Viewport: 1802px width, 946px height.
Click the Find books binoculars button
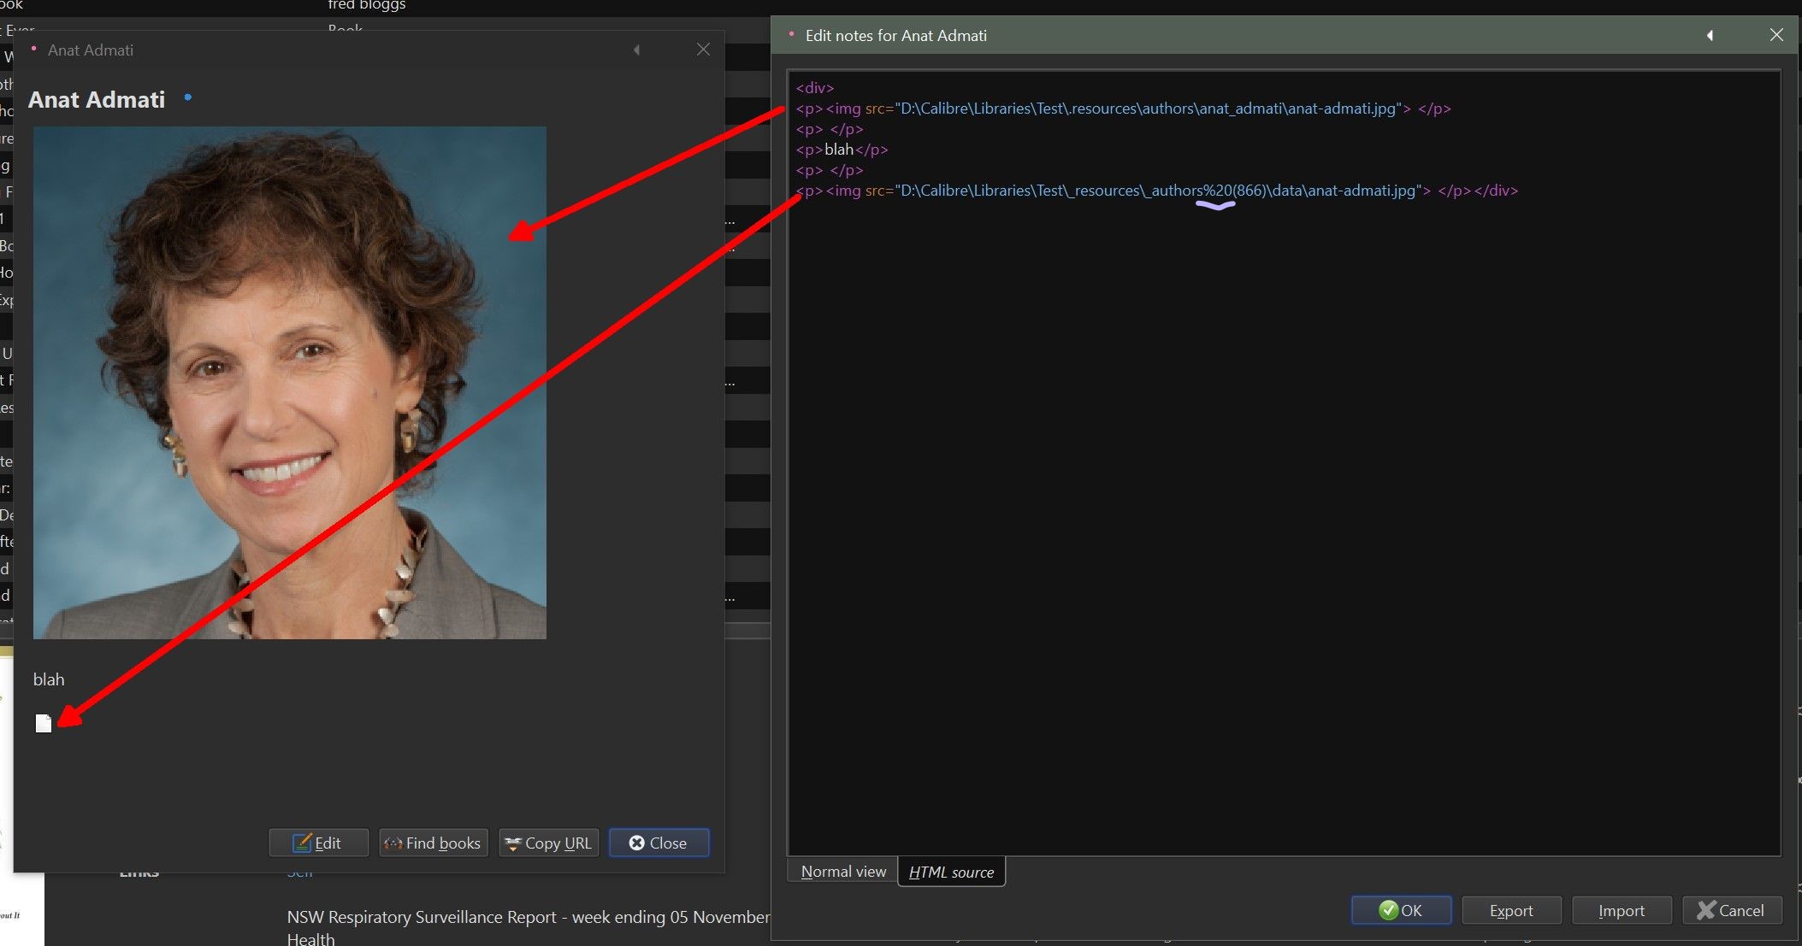(x=433, y=843)
